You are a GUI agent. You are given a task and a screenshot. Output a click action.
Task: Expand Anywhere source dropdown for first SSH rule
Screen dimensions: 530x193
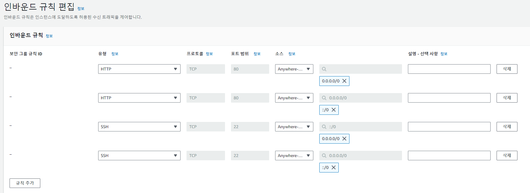click(x=294, y=127)
